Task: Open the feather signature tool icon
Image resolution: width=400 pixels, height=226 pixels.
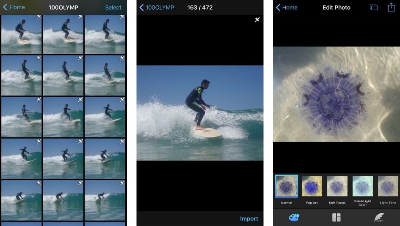Action: coord(379,218)
